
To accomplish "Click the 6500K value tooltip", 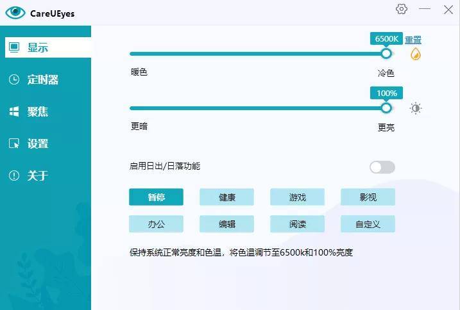I will pyautogui.click(x=386, y=38).
